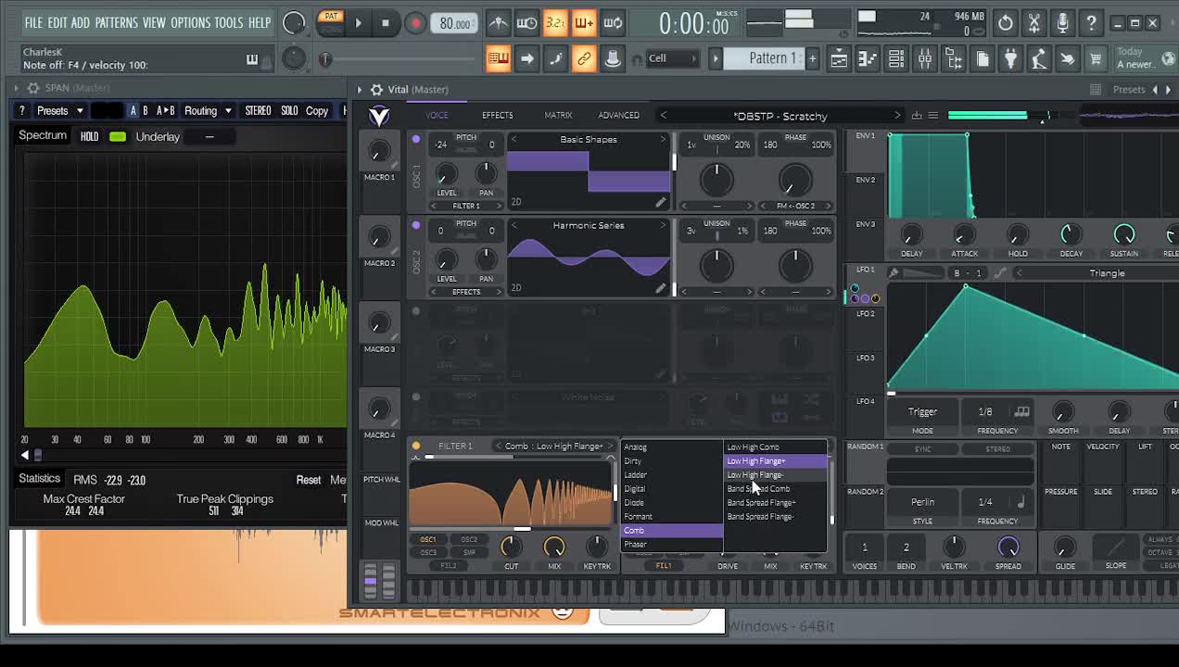Click the STEREO button in SPAN
Viewport: 1179px width, 667px height.
click(258, 111)
